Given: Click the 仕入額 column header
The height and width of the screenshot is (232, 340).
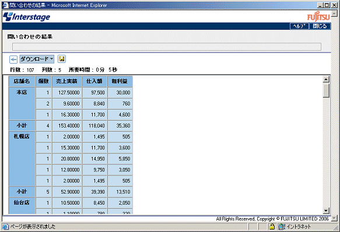Looking at the screenshot, I should pyautogui.click(x=94, y=81).
